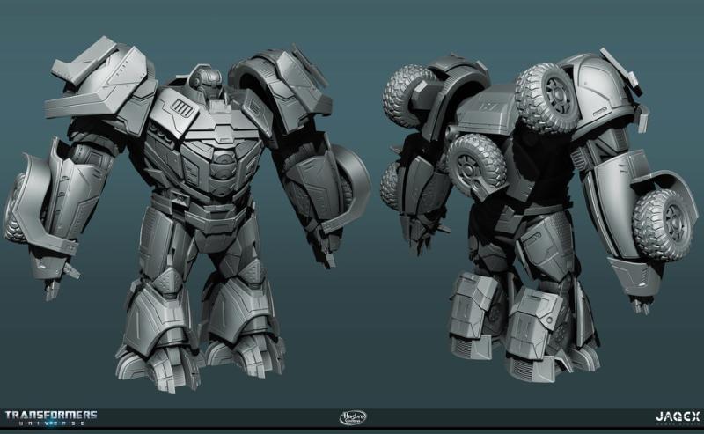The width and height of the screenshot is (704, 434).
Task: Click the Transformers Universe logo
Action: point(51,418)
